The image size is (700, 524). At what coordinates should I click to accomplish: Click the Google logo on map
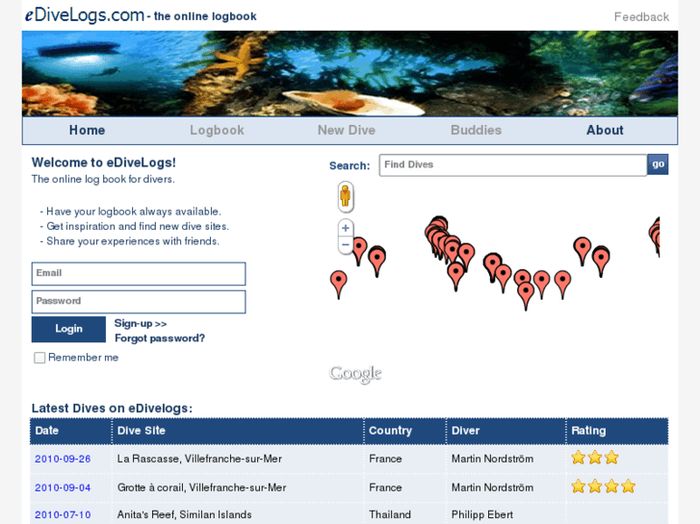click(x=355, y=374)
